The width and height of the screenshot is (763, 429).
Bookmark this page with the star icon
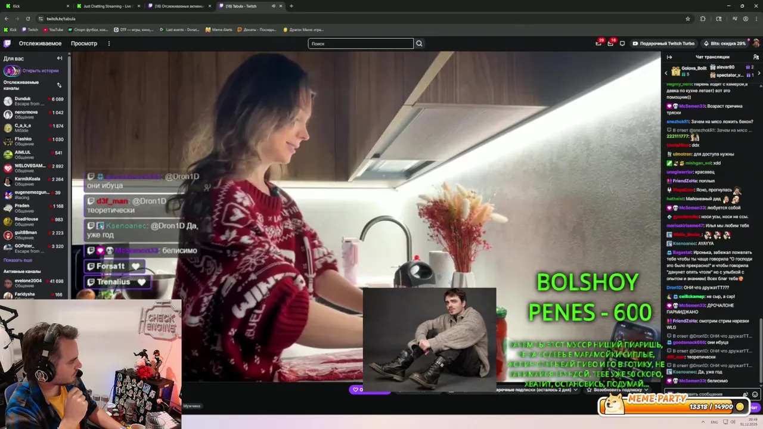pos(688,18)
